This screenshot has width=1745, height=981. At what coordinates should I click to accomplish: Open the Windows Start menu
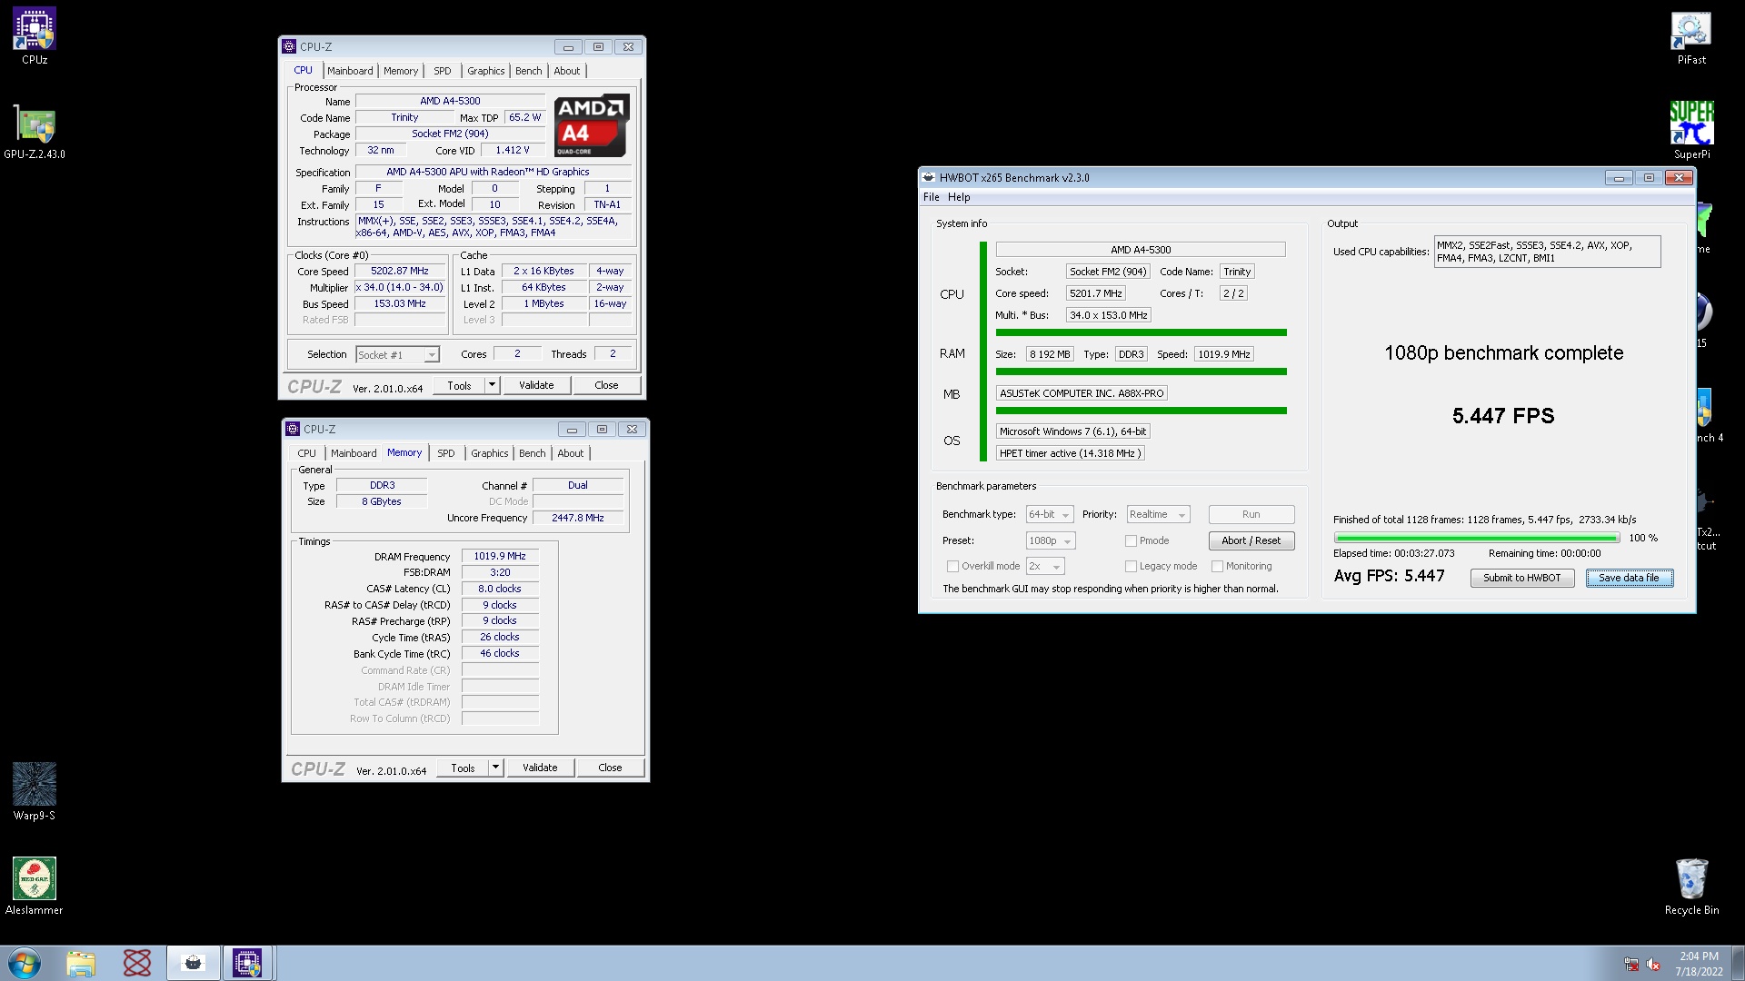[25, 963]
